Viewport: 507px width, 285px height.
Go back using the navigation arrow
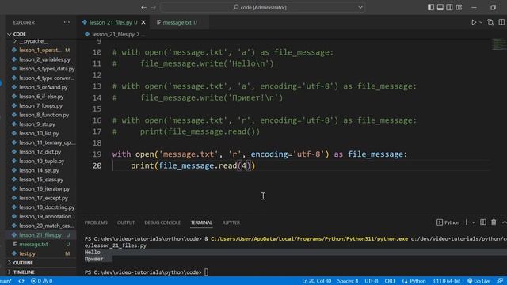(x=144, y=7)
